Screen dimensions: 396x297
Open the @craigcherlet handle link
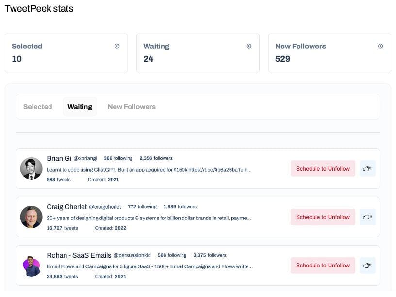[x=105, y=207]
